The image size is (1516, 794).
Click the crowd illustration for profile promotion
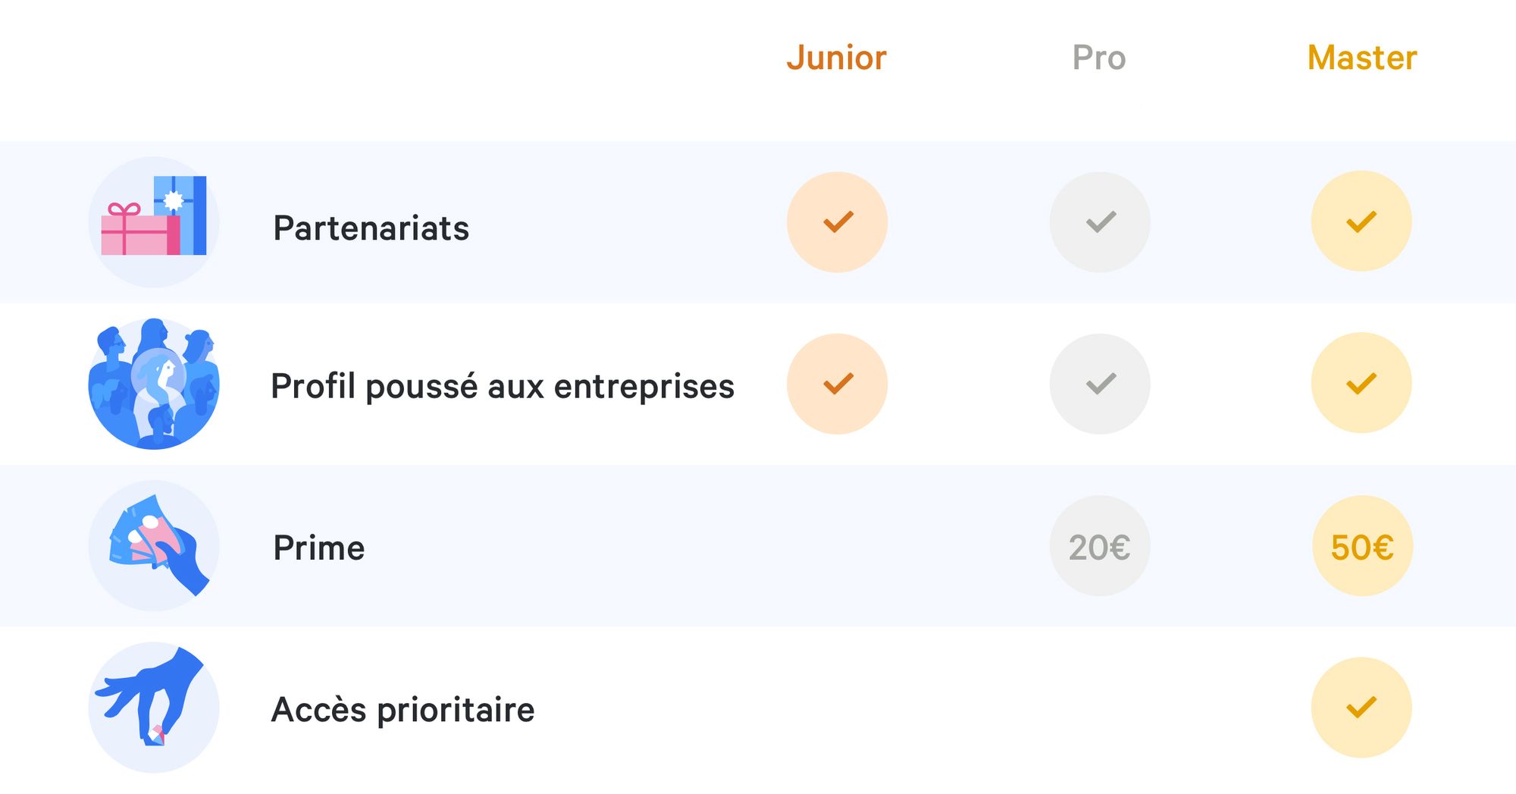154,384
